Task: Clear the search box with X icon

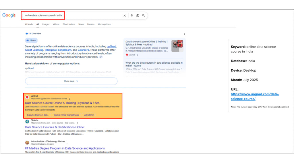Action: [x=125, y=15]
